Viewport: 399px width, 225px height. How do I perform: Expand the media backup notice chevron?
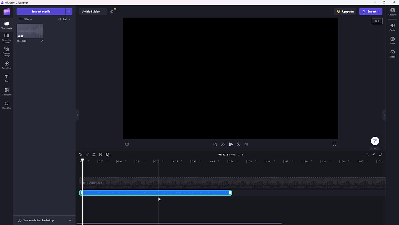click(x=70, y=220)
